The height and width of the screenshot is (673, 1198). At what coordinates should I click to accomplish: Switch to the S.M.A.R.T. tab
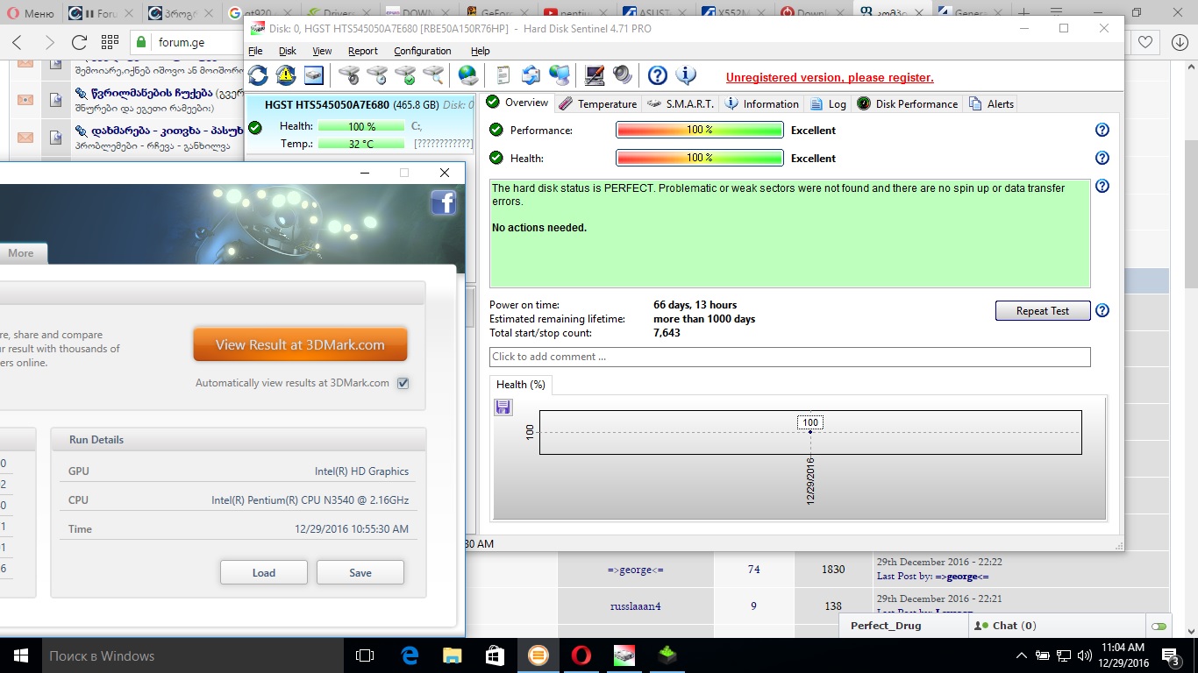point(681,103)
